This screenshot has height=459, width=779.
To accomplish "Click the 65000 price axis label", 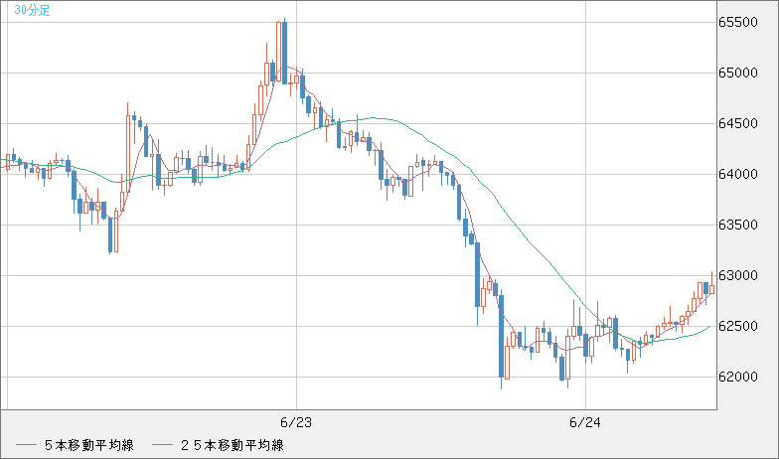I will point(738,74).
